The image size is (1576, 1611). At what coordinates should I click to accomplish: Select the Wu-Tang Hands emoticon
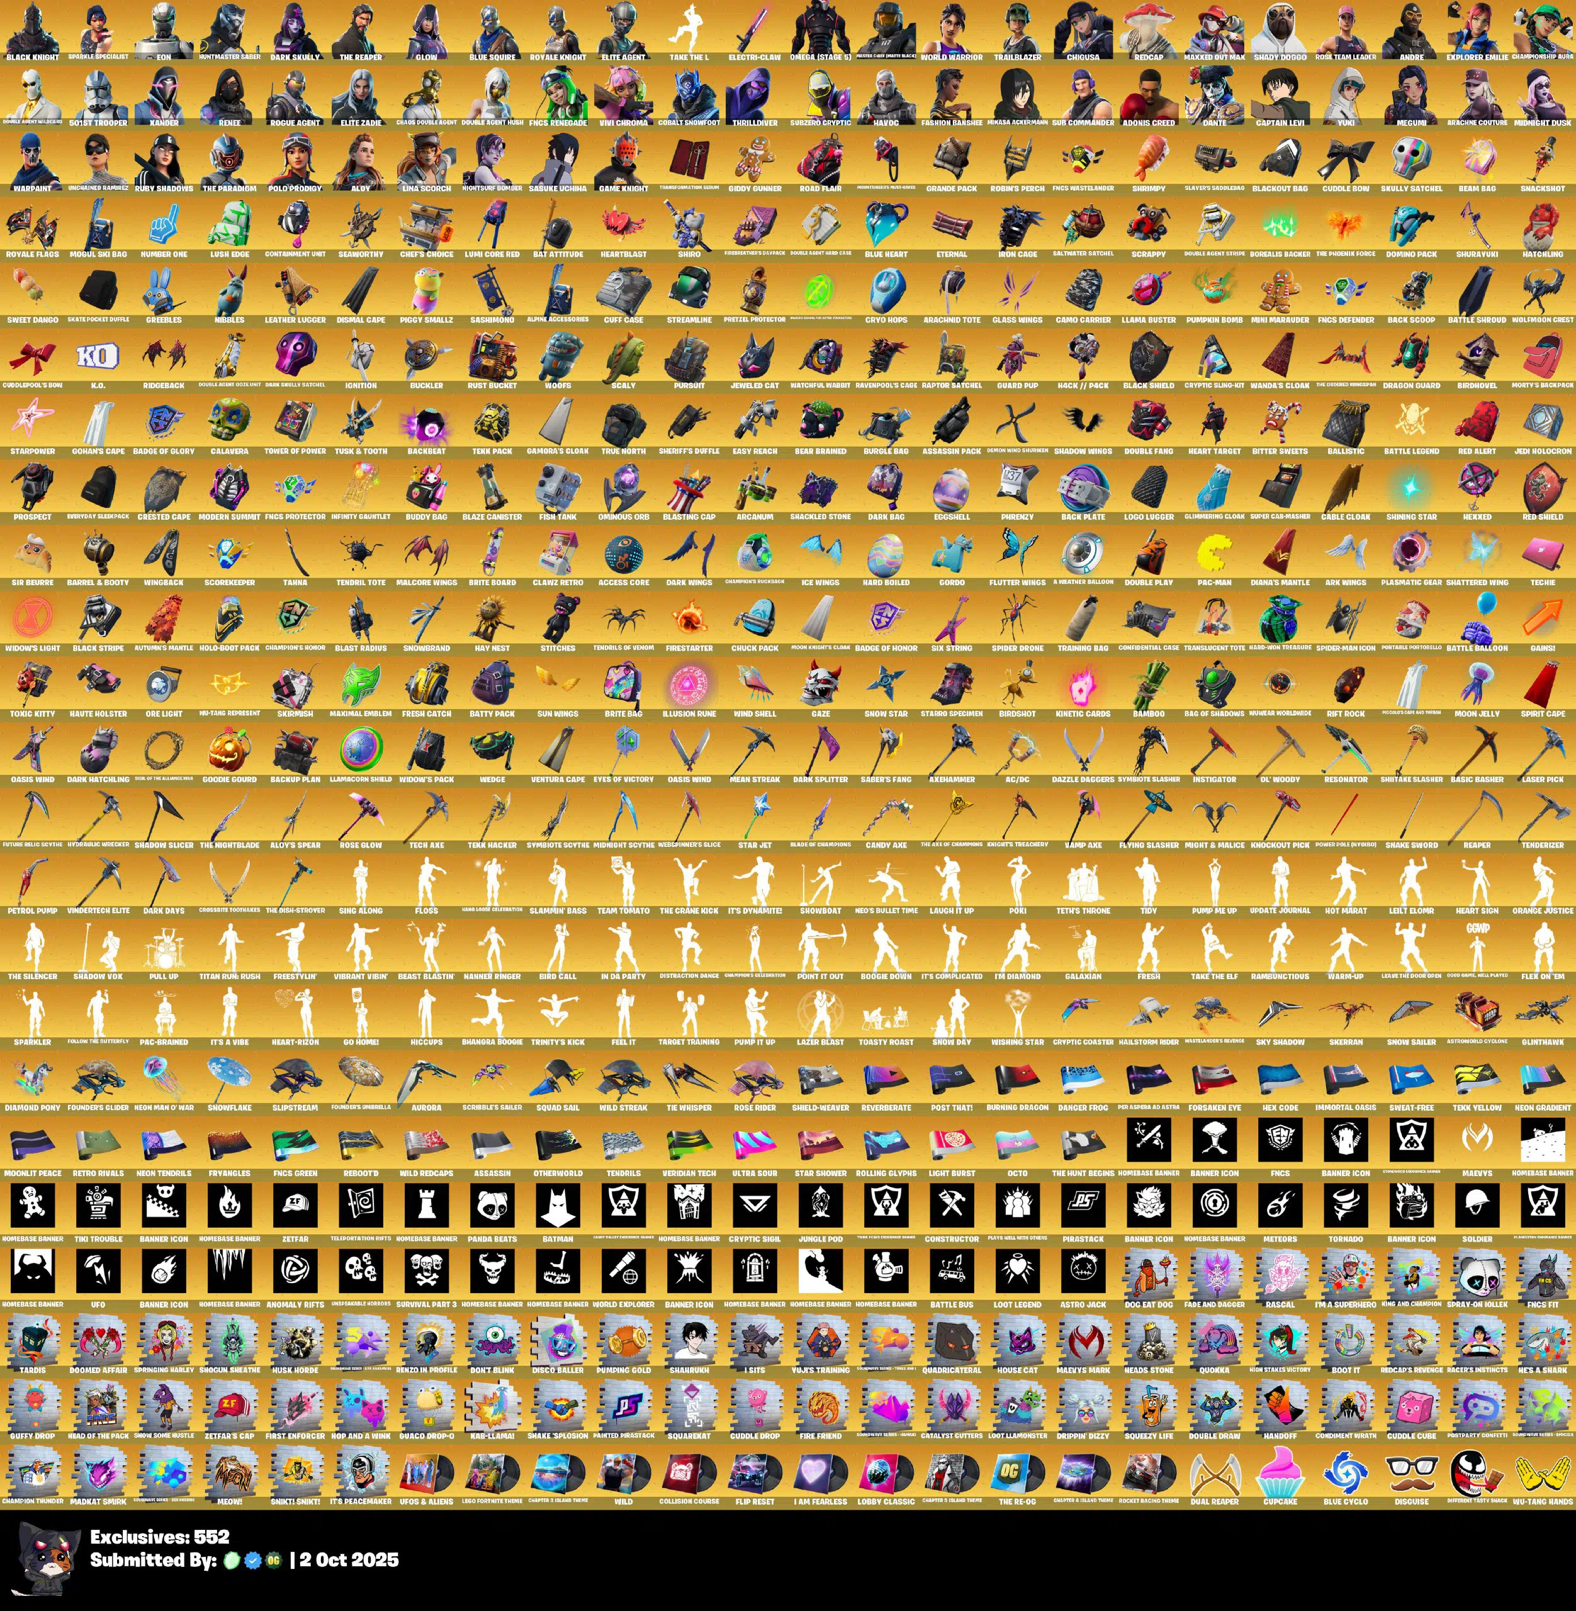(x=1542, y=1473)
